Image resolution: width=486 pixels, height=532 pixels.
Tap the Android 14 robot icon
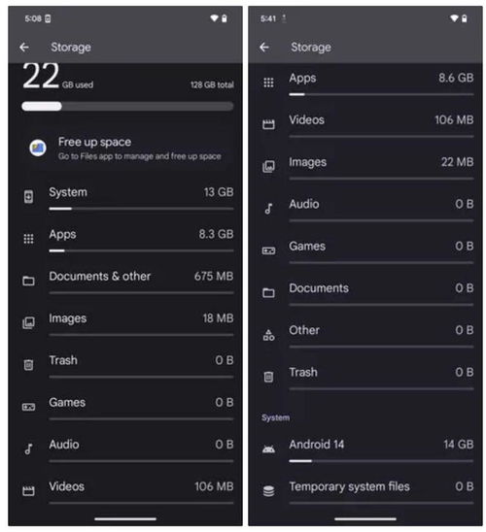tap(268, 449)
